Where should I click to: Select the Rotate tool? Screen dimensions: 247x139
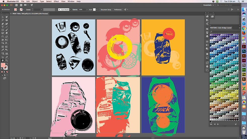coord(3,37)
